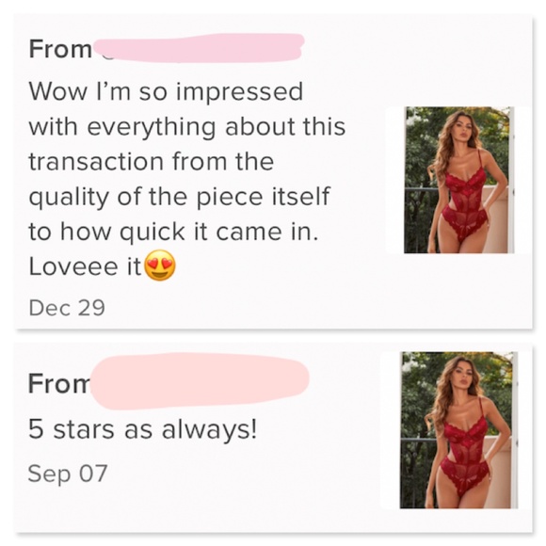Image resolution: width=546 pixels, height=546 pixels.
Task: Open the product thumbnail in Sep 07 review
Action: (458, 430)
